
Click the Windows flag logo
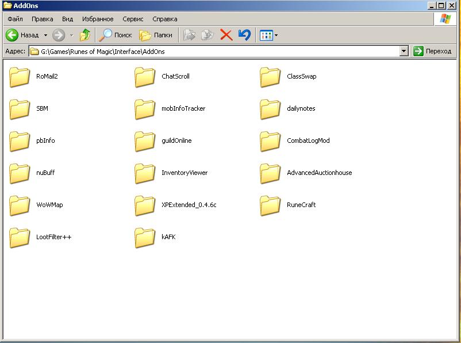coord(445,19)
